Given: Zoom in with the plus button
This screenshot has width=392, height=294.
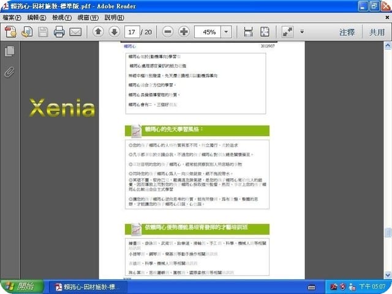Looking at the screenshot, I should [184, 32].
